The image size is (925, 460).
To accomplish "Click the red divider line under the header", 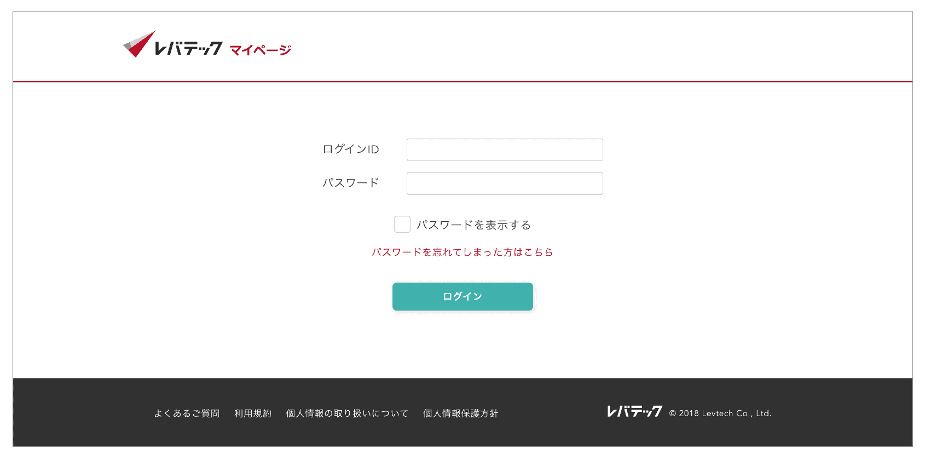I will (462, 82).
